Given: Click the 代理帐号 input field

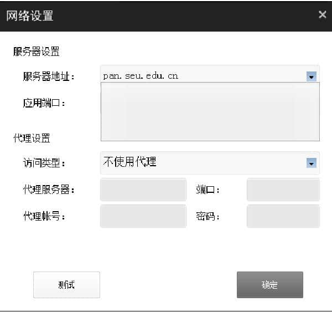Looking at the screenshot, I should point(143,216).
